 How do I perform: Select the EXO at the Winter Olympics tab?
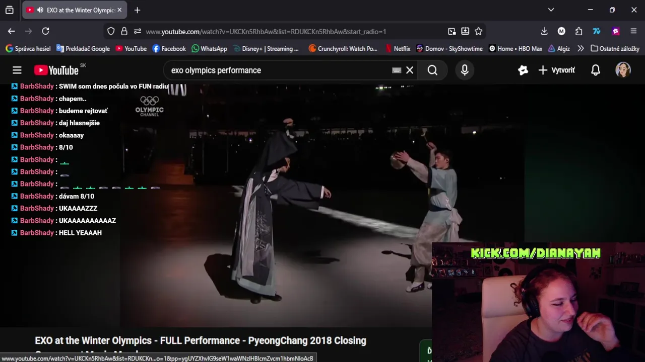(75, 10)
